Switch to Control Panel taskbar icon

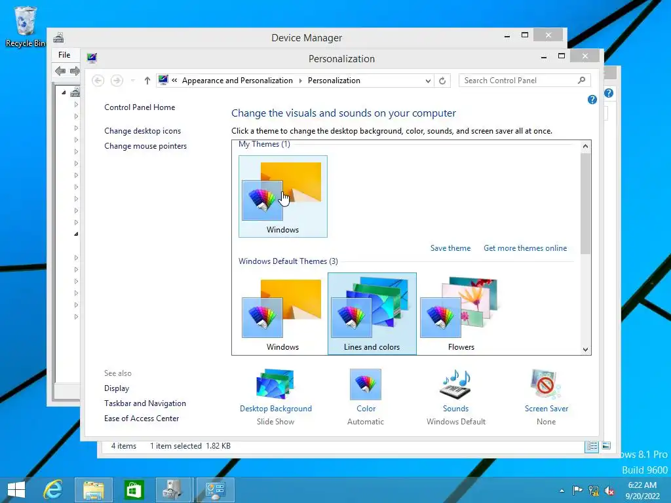tap(215, 490)
